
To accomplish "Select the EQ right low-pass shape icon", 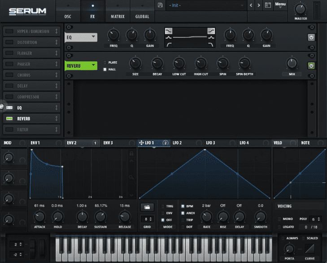I will pyautogui.click(x=211, y=44).
